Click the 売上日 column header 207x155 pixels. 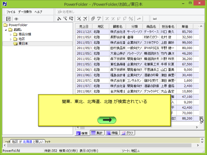pyautogui.click(x=84, y=26)
